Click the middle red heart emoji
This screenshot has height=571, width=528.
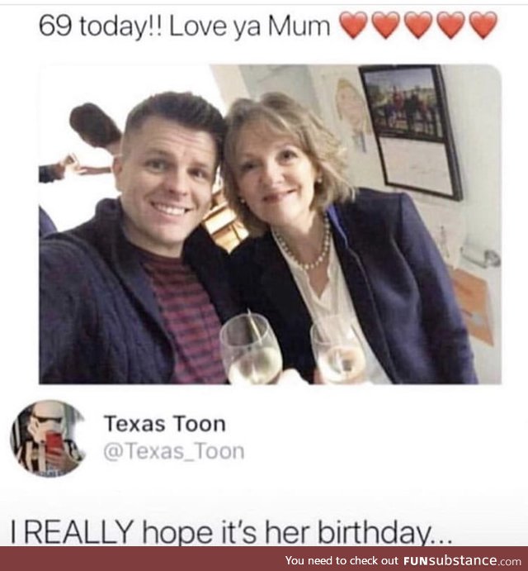(418, 26)
